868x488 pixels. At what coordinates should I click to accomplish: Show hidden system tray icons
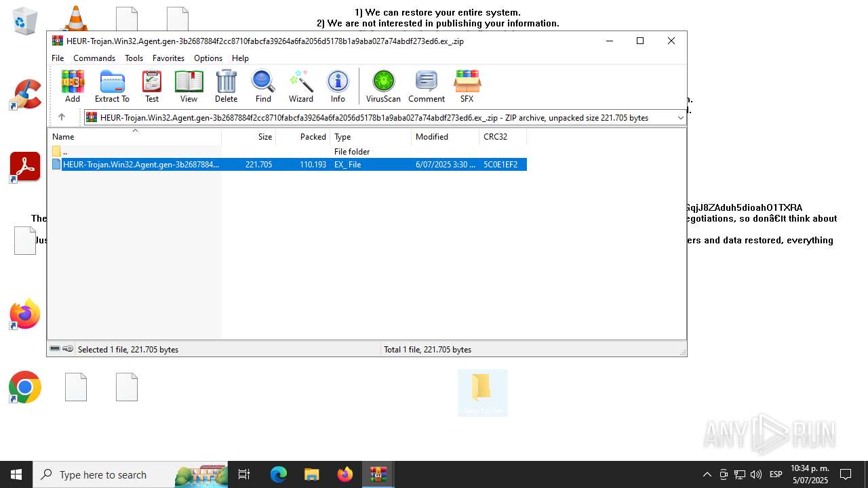[x=707, y=474]
